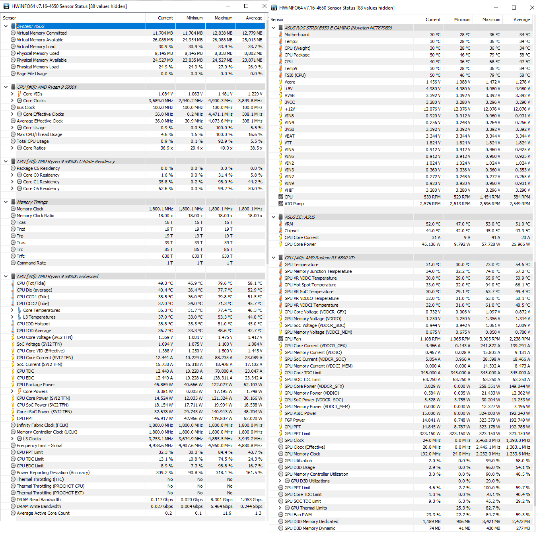Click the CPU Package Power bolt icon
Image resolution: width=537 pixels, height=533 pixels.
(13, 385)
